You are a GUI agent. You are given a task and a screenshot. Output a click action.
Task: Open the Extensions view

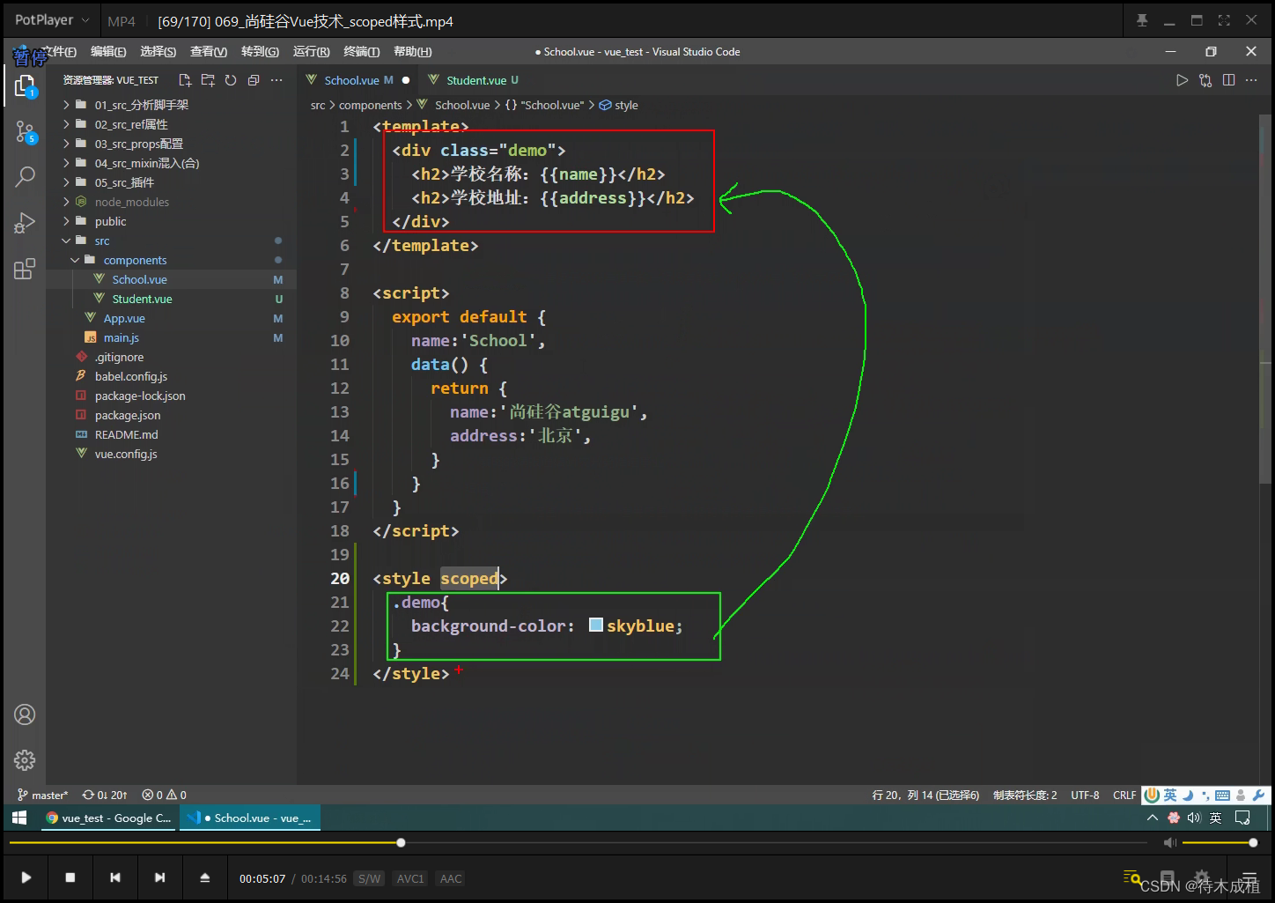tap(25, 269)
